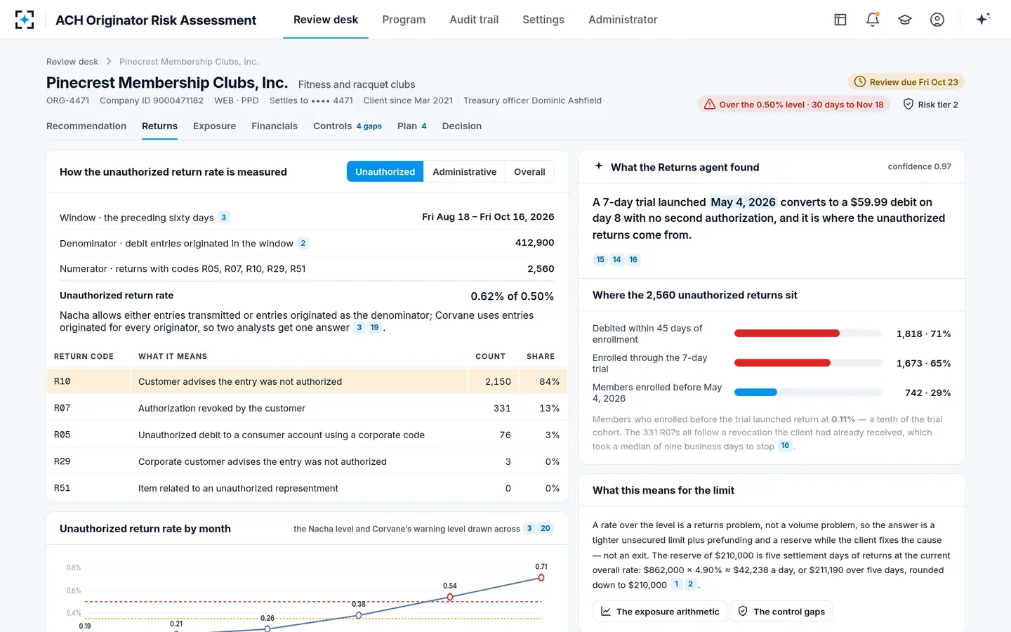Open the user account icon

point(937,20)
